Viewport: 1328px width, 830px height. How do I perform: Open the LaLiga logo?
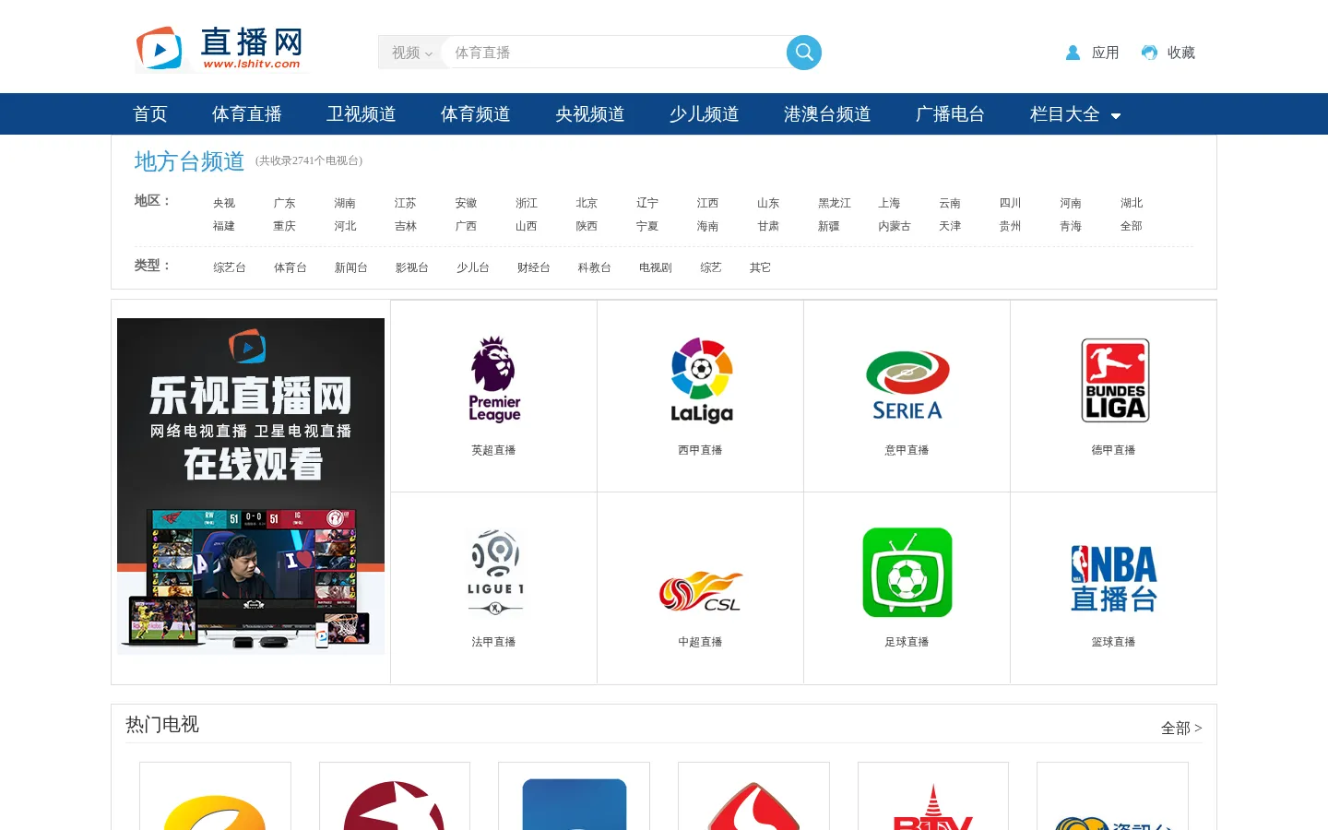pos(701,380)
